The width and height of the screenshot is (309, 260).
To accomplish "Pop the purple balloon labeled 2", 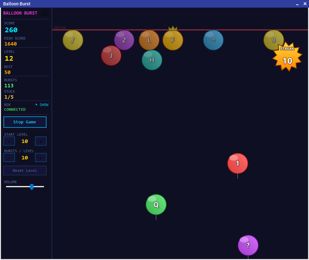I will [x=124, y=40].
